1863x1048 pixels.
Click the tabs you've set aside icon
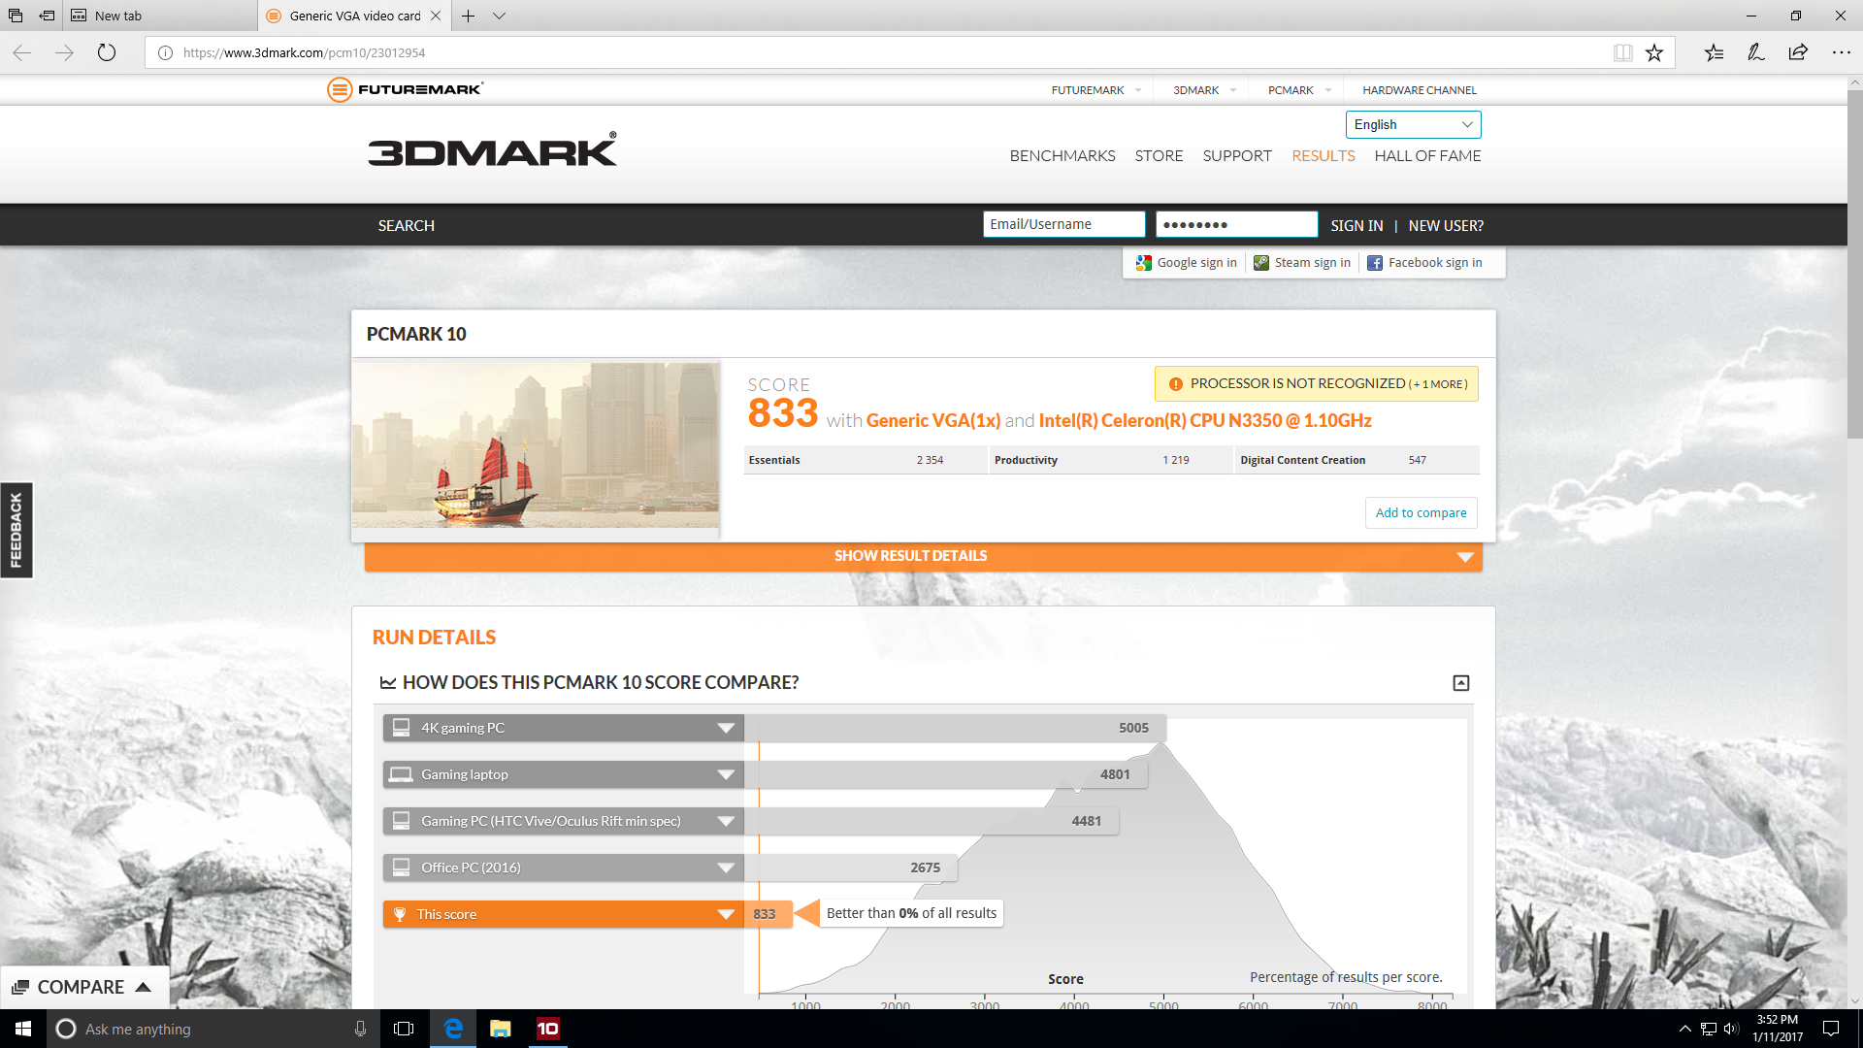16,16
